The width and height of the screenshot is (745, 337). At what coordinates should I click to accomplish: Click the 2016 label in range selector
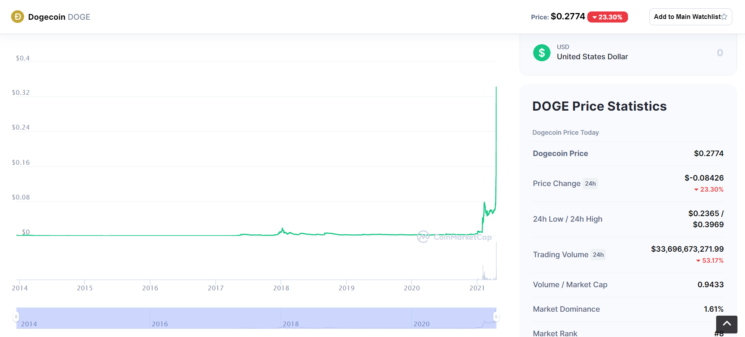coord(160,324)
